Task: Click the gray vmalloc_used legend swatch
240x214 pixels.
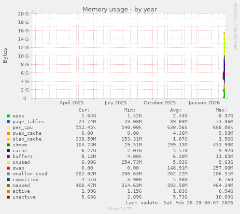Action: (x=8, y=174)
